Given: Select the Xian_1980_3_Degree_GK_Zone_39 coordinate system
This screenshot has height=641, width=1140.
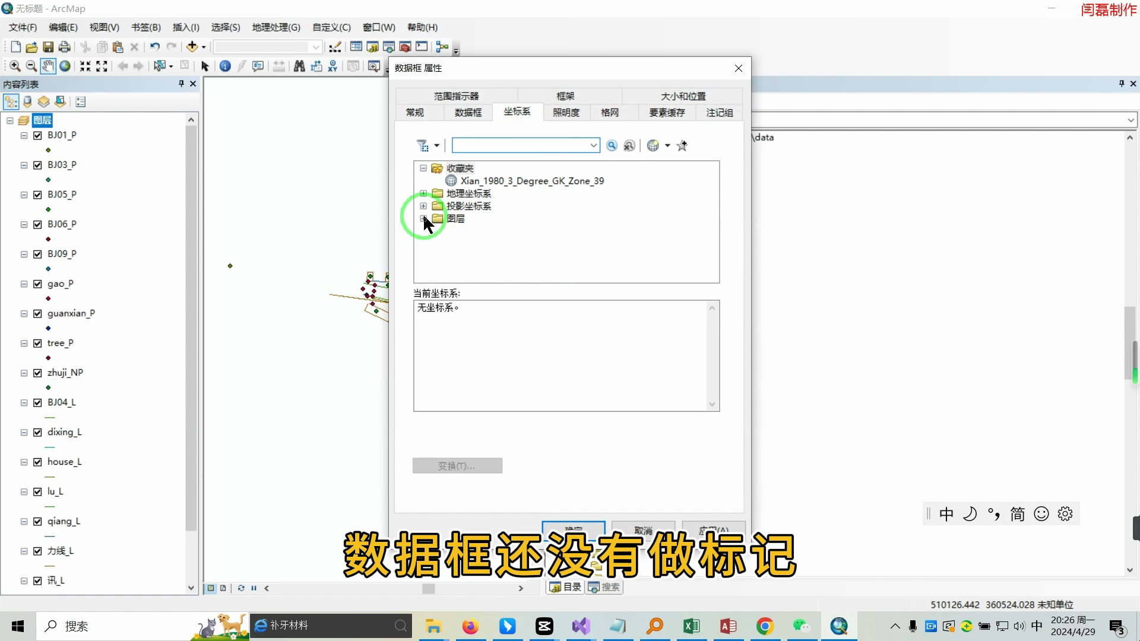Looking at the screenshot, I should pyautogui.click(x=530, y=180).
